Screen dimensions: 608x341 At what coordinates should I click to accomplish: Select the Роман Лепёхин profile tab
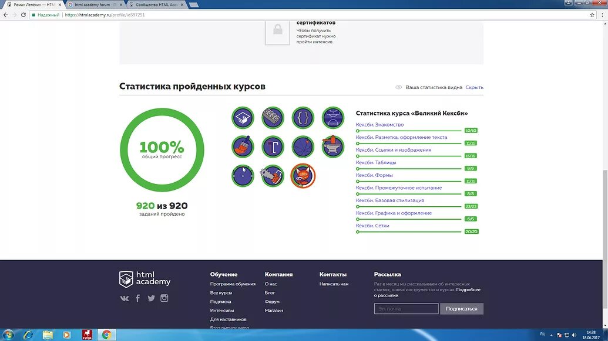click(x=33, y=5)
